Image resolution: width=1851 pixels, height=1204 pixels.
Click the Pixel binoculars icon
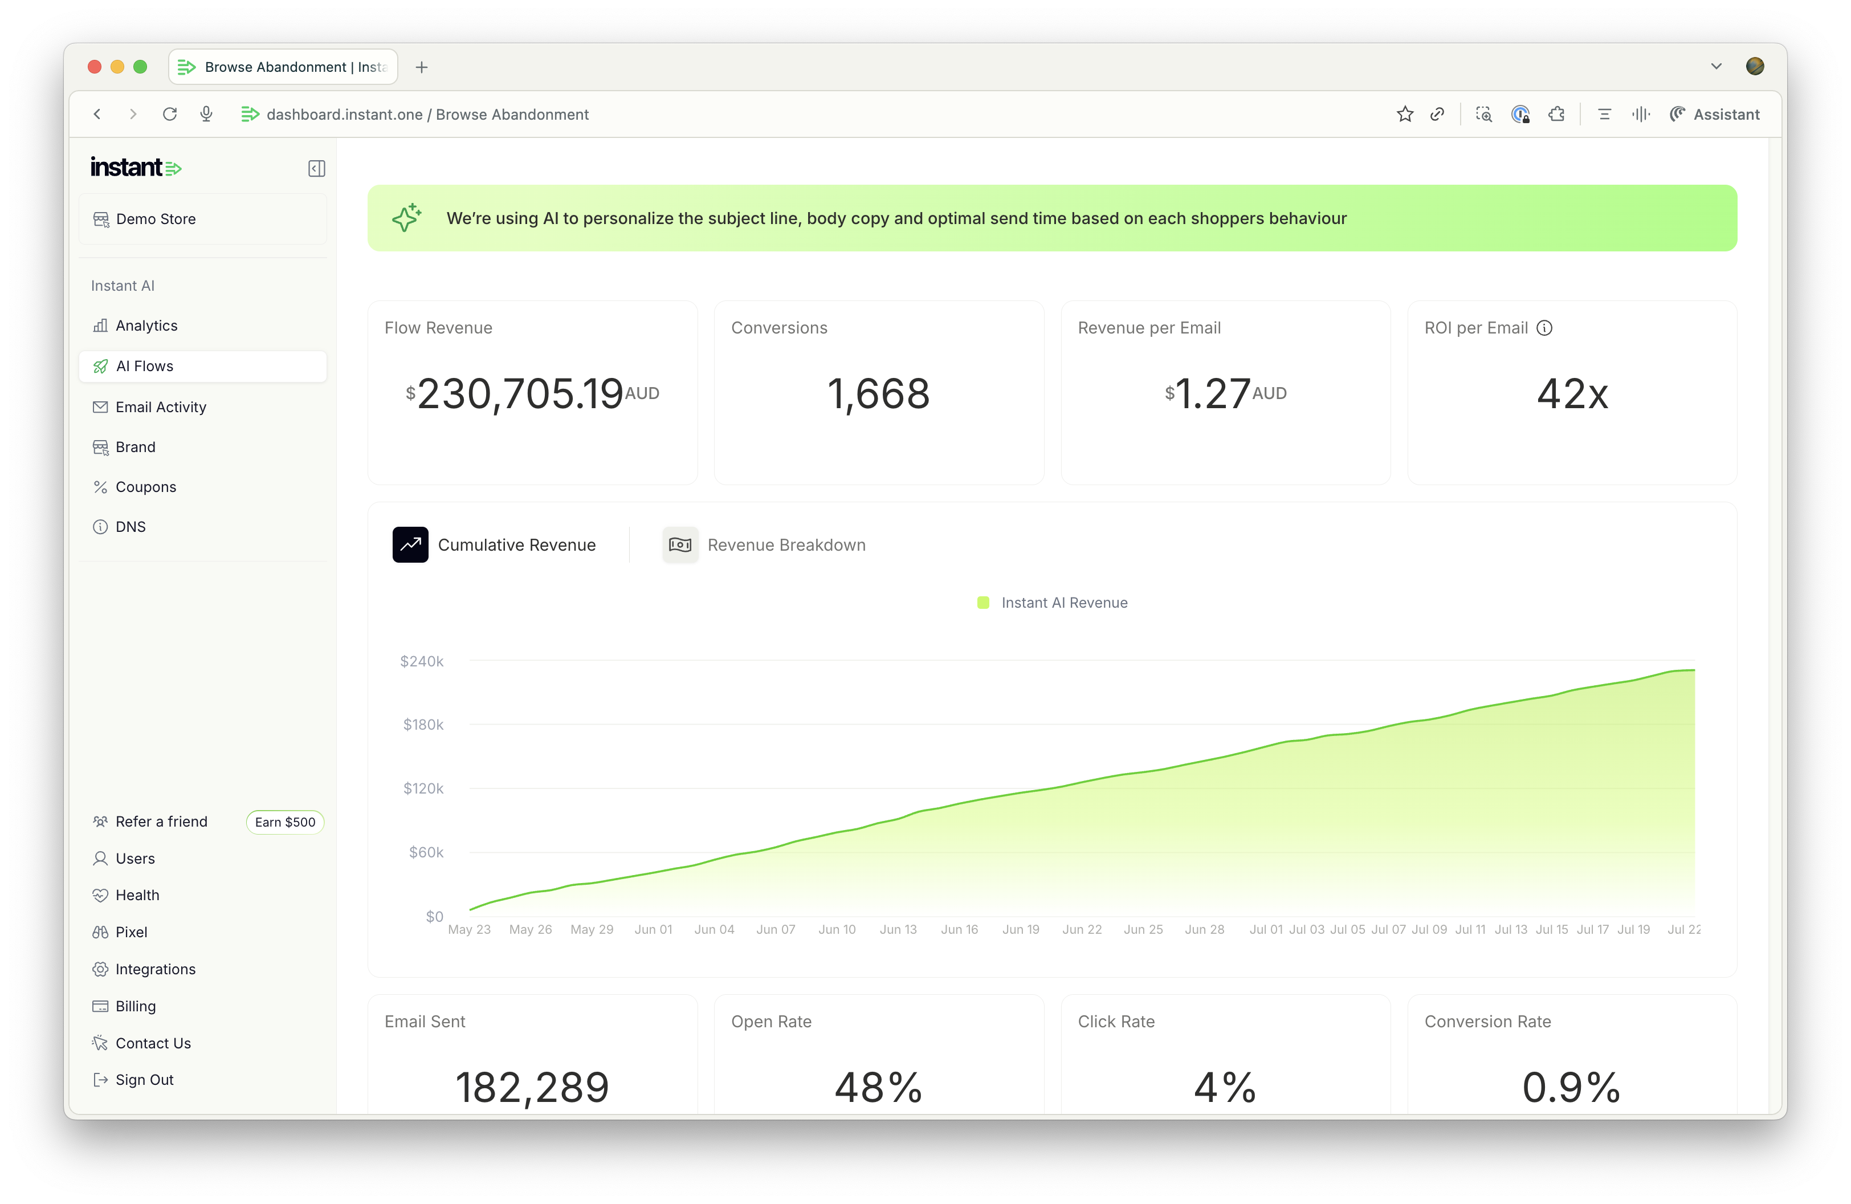pyautogui.click(x=100, y=932)
